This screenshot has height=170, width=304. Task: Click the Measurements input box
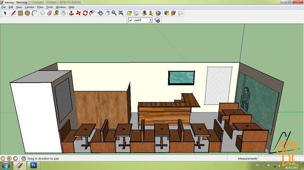279,158
